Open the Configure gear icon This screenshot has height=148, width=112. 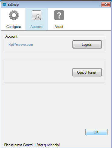14,15
